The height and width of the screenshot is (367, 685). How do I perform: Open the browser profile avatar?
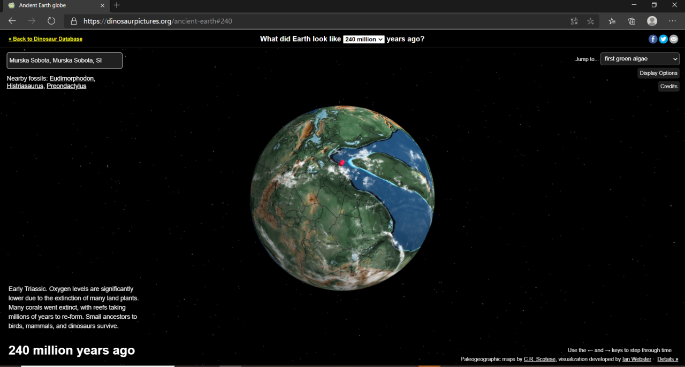coord(652,21)
